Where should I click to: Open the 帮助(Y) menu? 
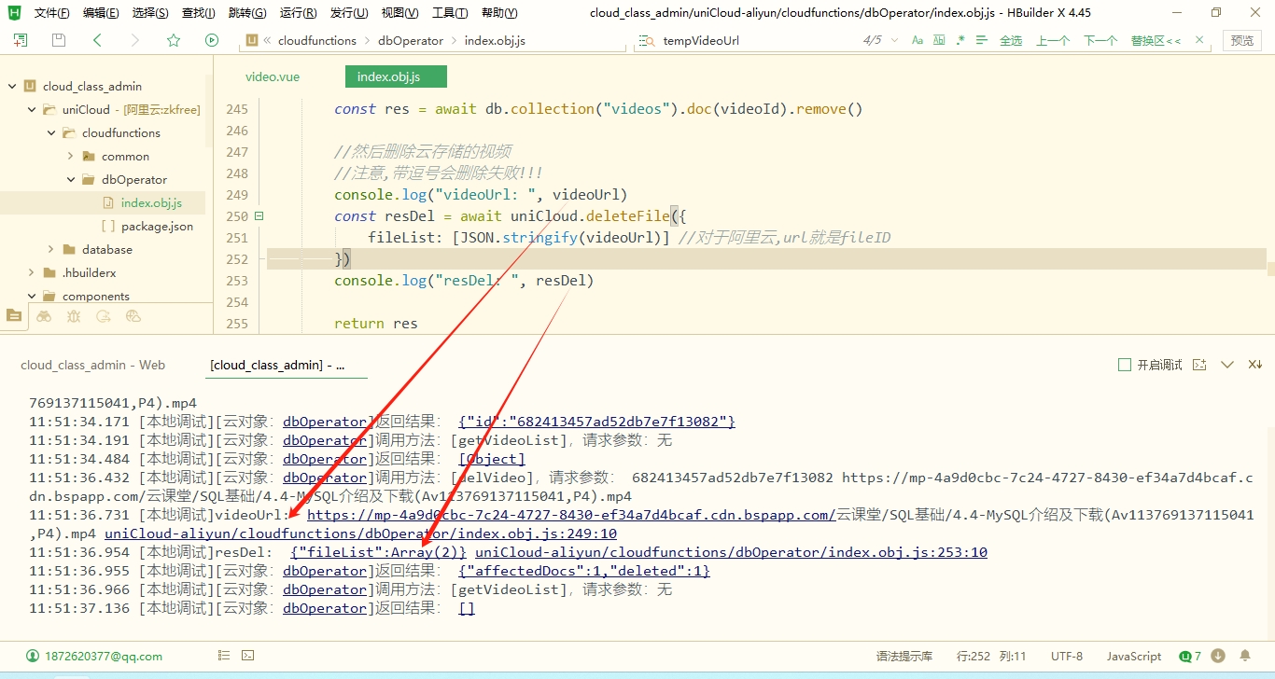[499, 13]
